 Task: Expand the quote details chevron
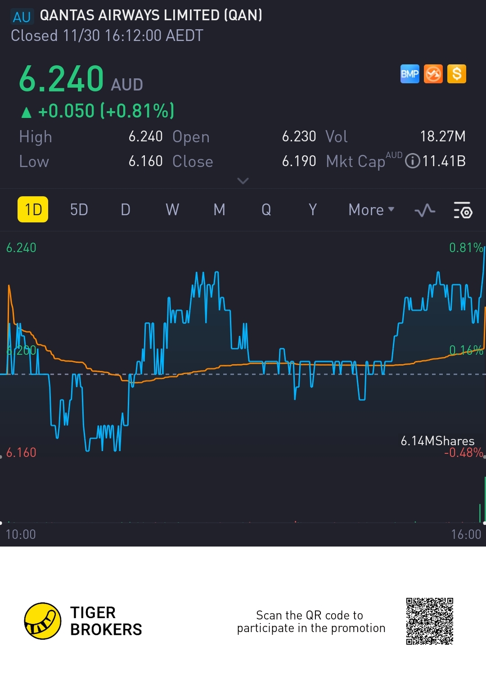tap(243, 181)
